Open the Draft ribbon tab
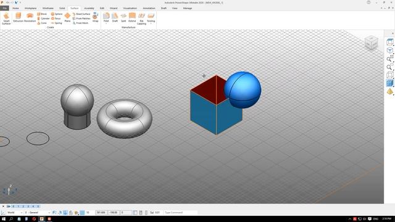The width and height of the screenshot is (395, 222). coord(164,8)
